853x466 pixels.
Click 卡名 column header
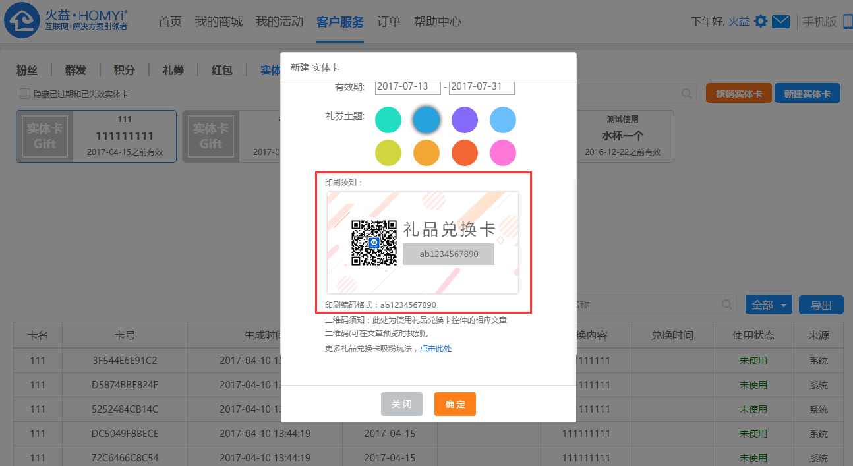(38, 335)
